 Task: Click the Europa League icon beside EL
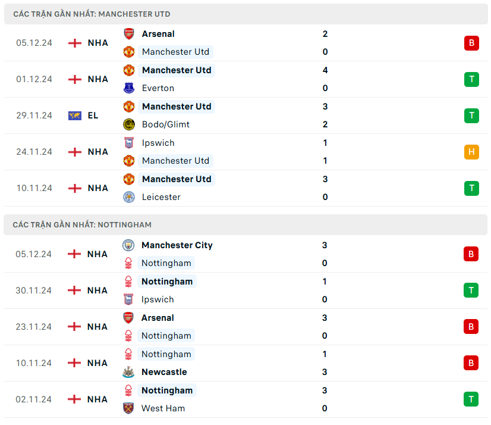[x=74, y=115]
